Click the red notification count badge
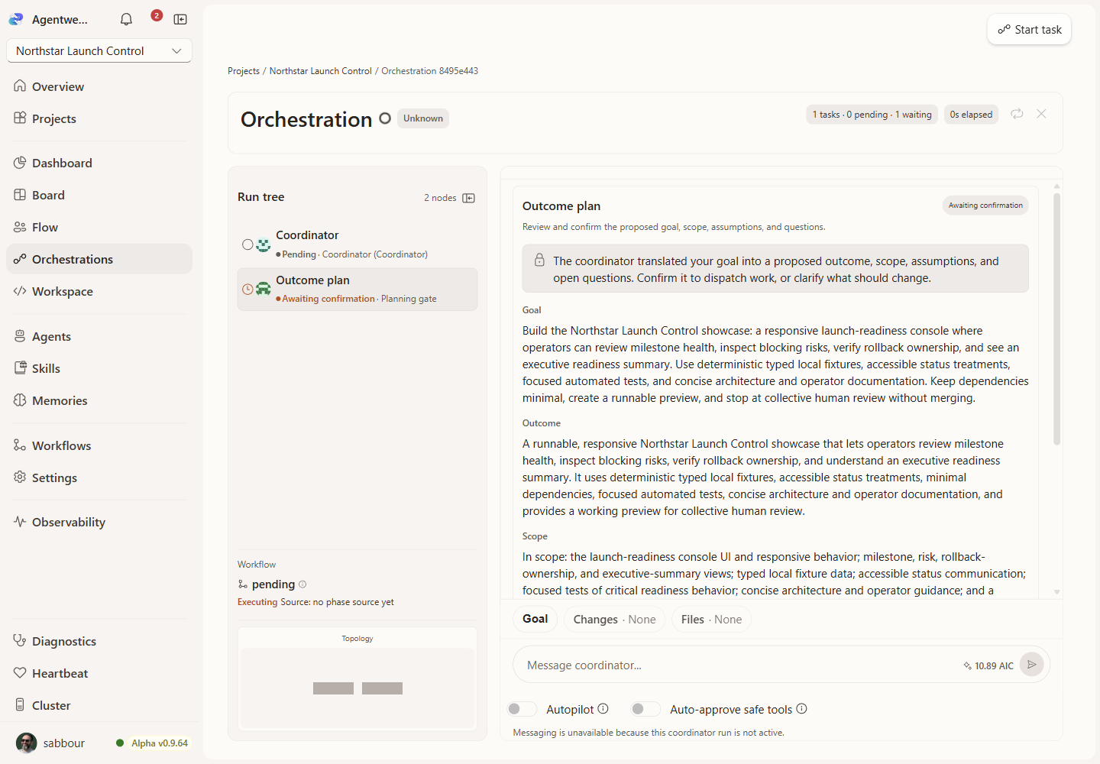1100x764 pixels. coord(157,15)
